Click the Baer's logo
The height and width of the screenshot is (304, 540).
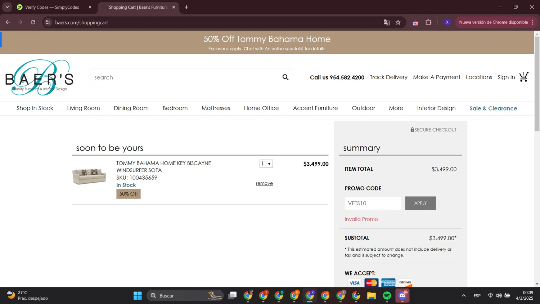39,77
